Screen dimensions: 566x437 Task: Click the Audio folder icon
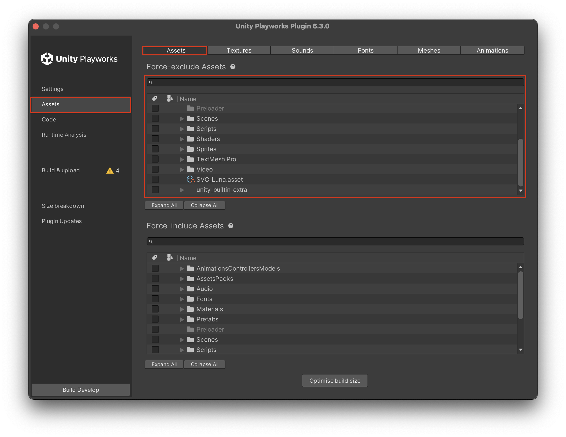click(190, 289)
